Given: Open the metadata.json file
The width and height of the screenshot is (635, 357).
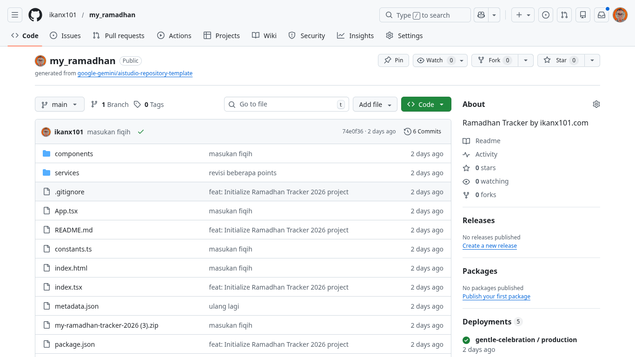Looking at the screenshot, I should (x=77, y=306).
